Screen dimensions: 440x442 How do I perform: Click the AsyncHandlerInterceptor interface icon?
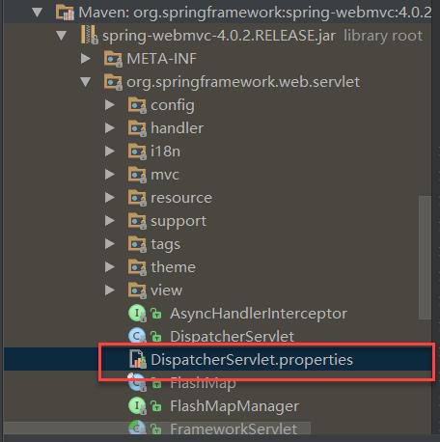coord(137,313)
